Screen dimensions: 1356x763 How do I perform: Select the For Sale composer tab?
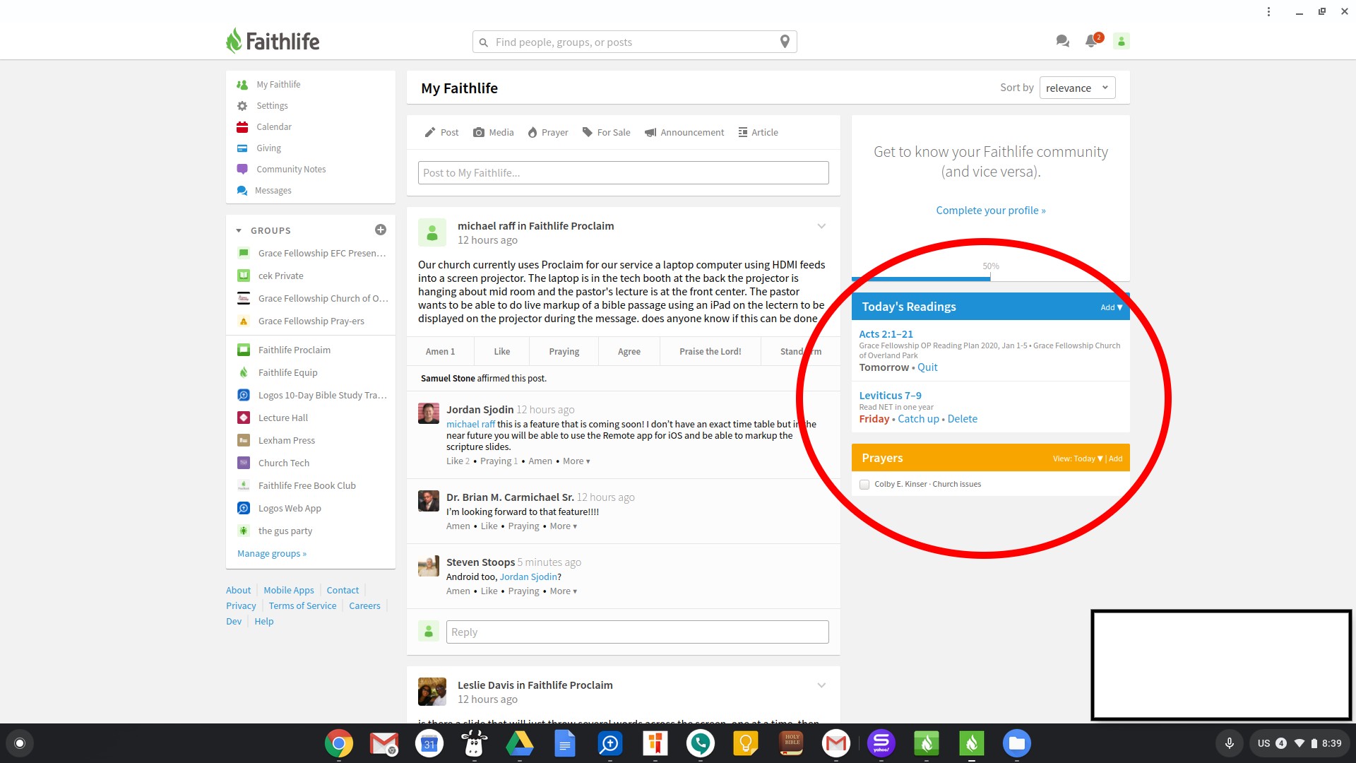pos(606,132)
